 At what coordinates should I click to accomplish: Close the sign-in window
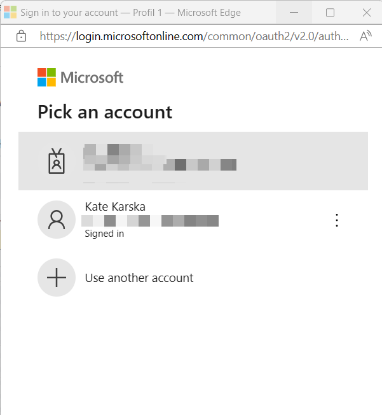(366, 12)
